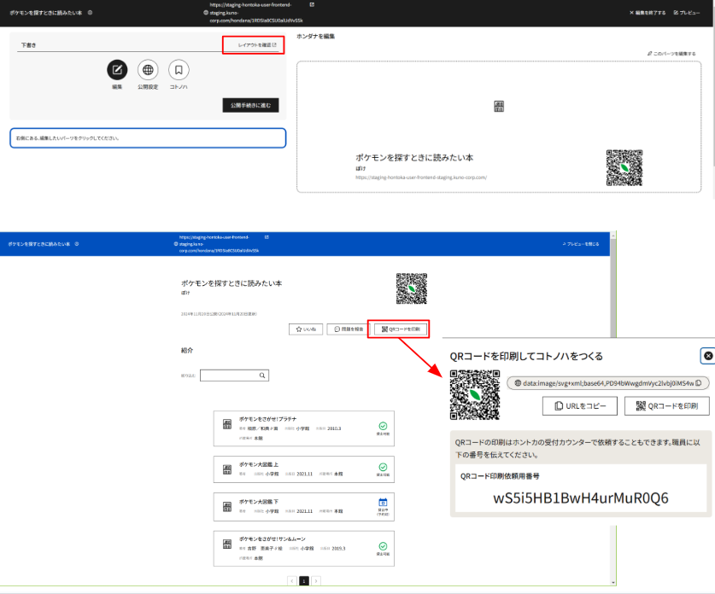
Task: Click copy icon at end of URL field
Action: tap(698, 383)
